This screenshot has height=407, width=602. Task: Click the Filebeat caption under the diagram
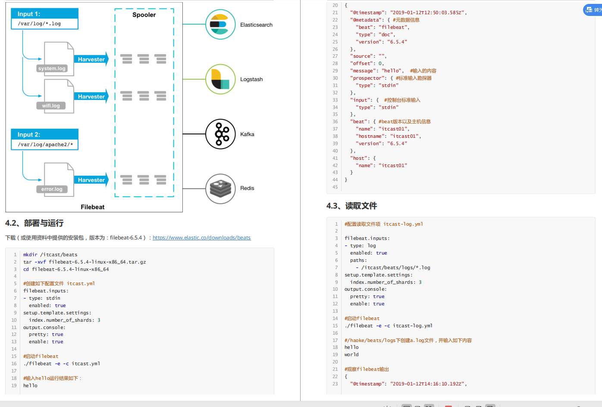pos(93,207)
